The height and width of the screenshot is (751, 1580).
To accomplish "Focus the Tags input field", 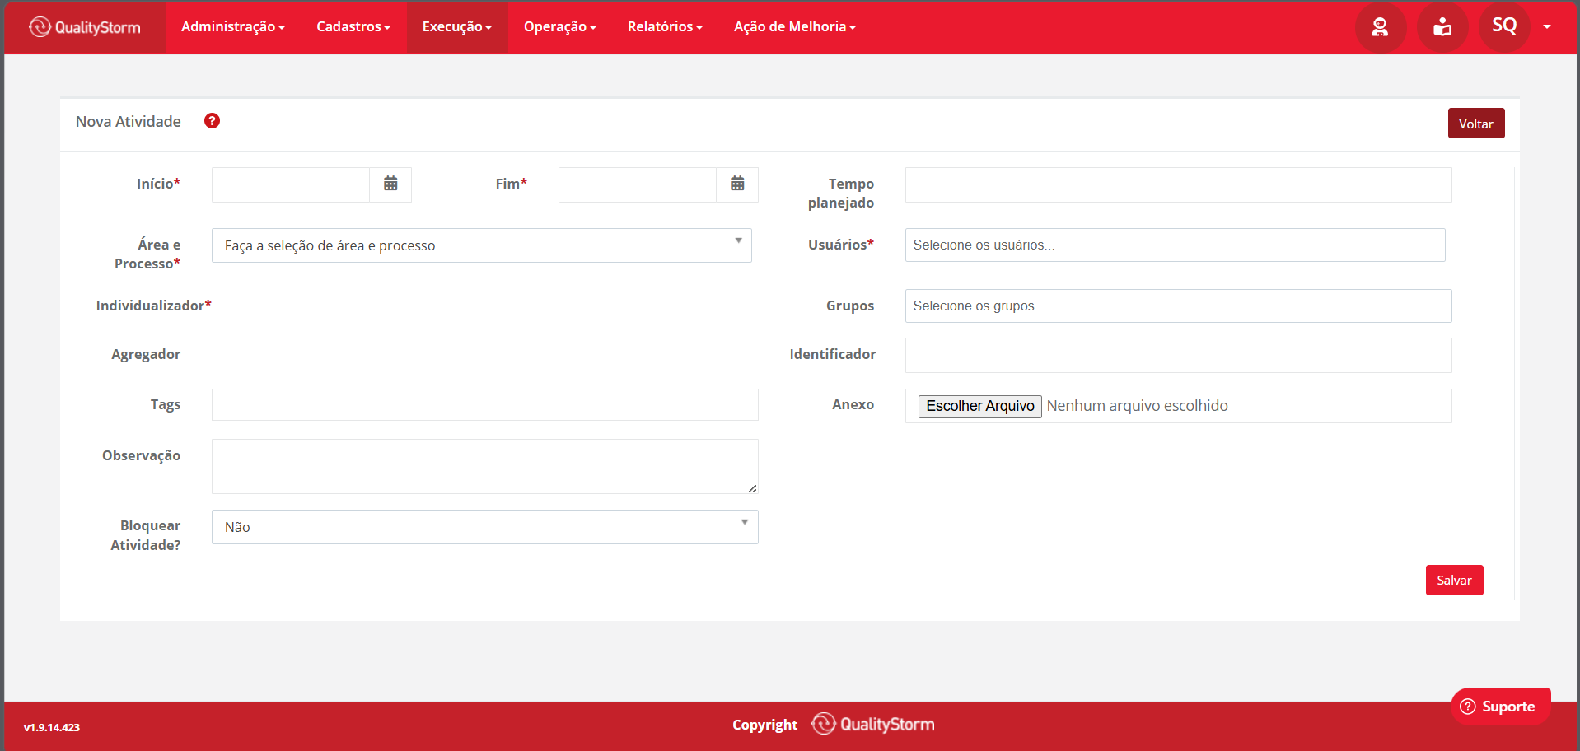I will click(485, 404).
